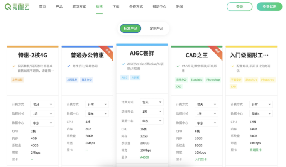Open the 新闻 page

(179, 7)
